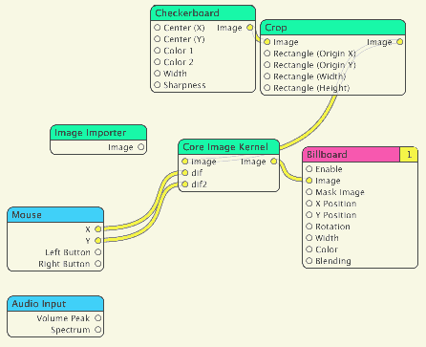The height and width of the screenshot is (347, 426).
Task: Click the Image Importer output port
Action: 141,147
